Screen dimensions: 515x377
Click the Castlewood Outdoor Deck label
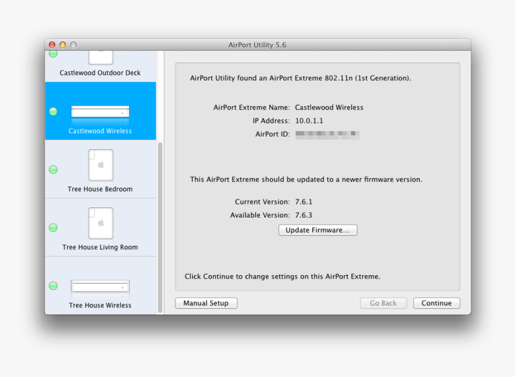coord(100,73)
